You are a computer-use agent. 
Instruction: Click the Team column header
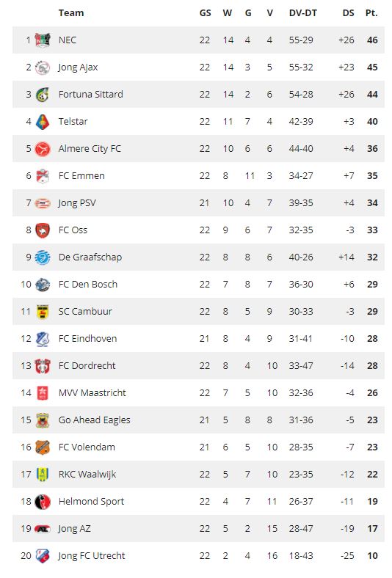click(x=71, y=13)
